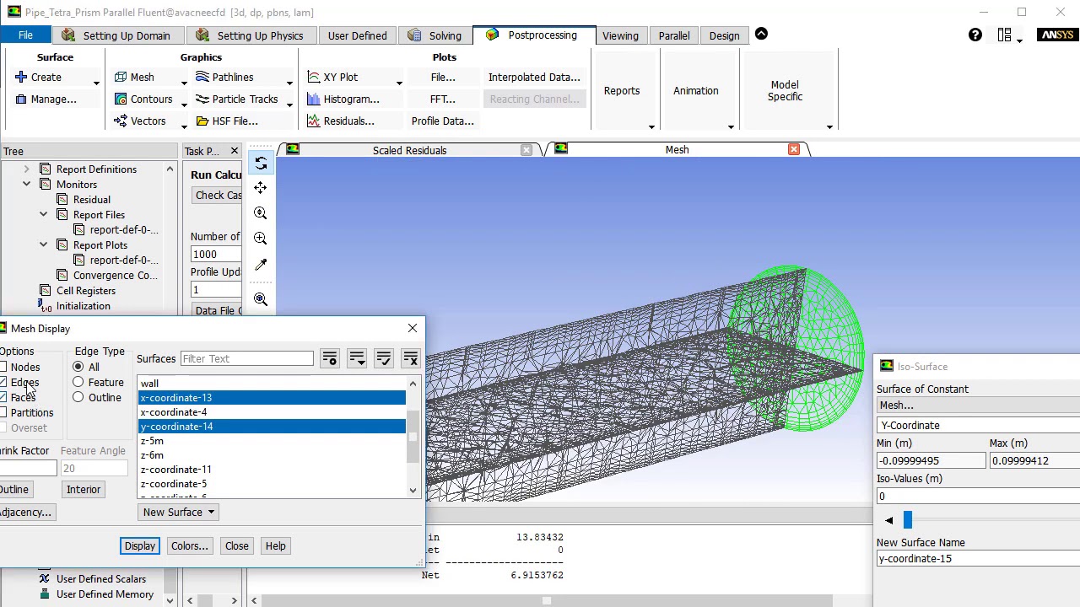Click the rotate view tool in viewport toolbar
1080x607 pixels.
pos(261,164)
